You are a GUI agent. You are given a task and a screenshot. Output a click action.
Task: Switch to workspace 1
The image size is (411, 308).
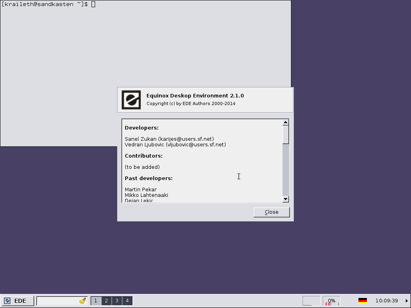[96, 301]
